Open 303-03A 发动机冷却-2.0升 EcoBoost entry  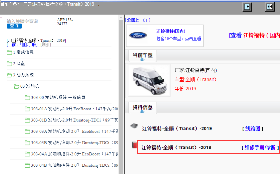coord(74,131)
